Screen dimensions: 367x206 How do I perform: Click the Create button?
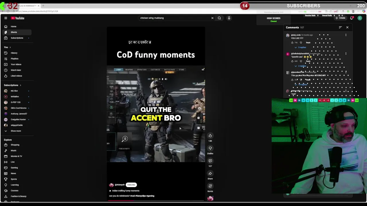click(x=340, y=18)
